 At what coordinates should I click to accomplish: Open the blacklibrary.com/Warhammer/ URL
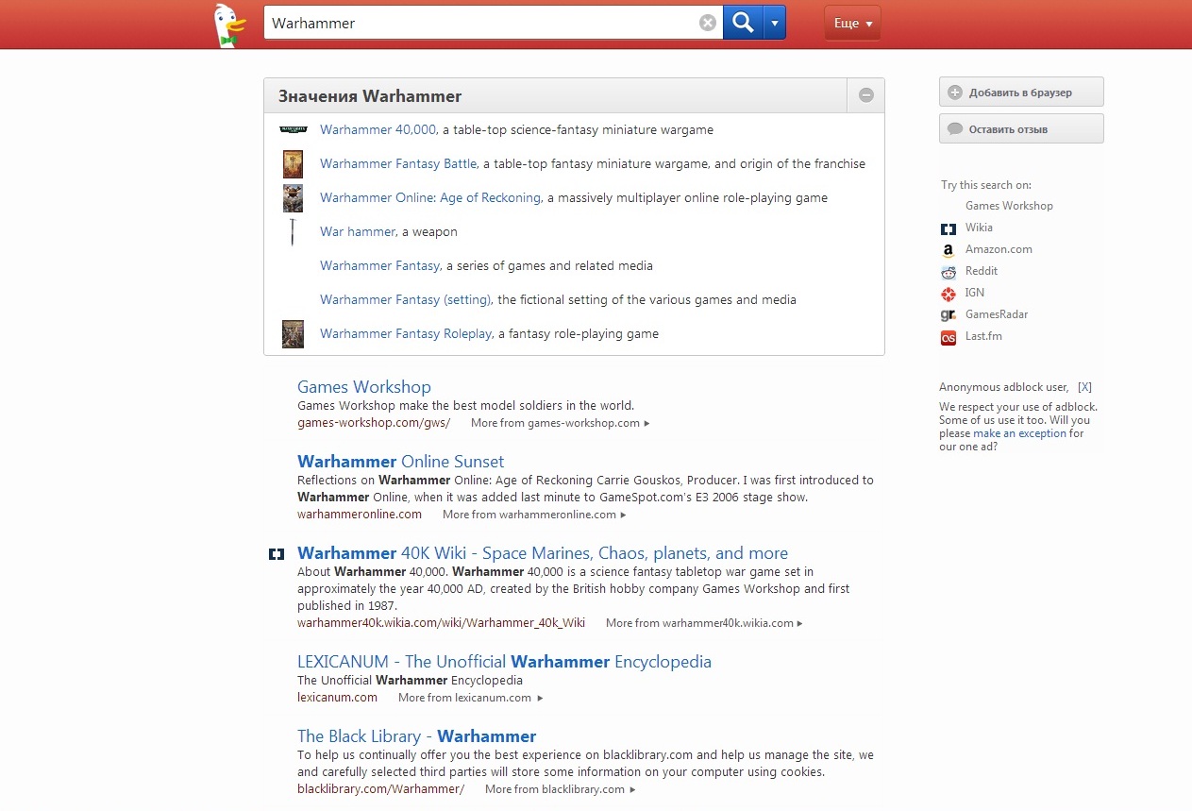pyautogui.click(x=380, y=789)
